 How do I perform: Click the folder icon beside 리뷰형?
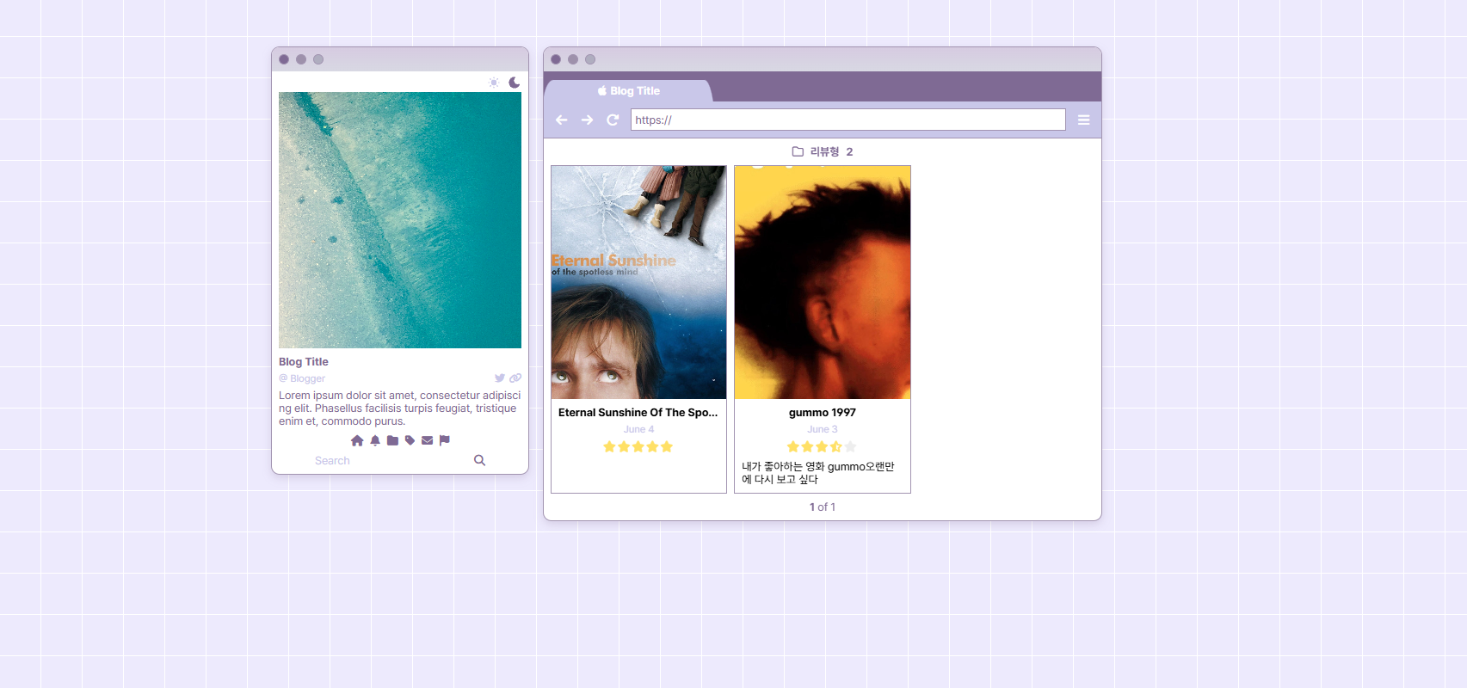coord(798,151)
